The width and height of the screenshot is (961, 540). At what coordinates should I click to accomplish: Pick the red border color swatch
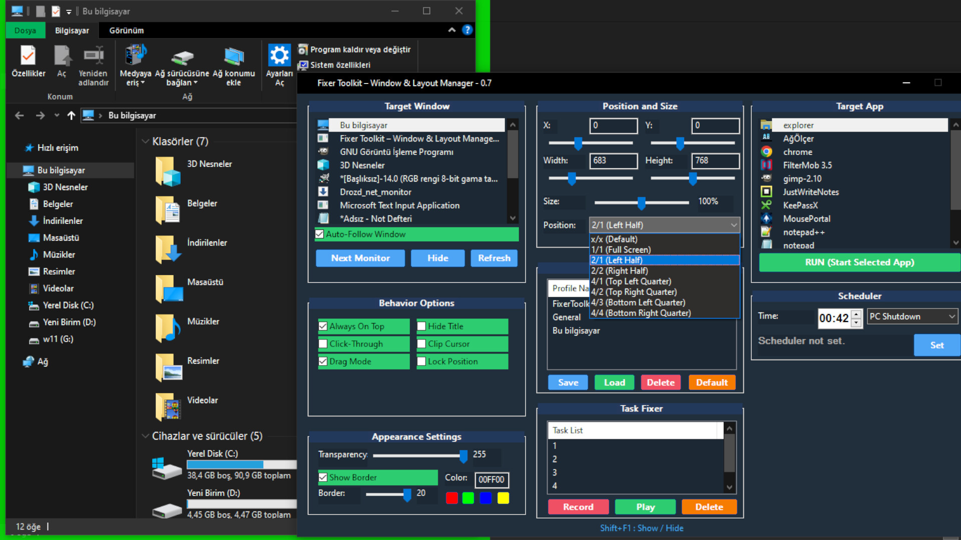(x=451, y=497)
